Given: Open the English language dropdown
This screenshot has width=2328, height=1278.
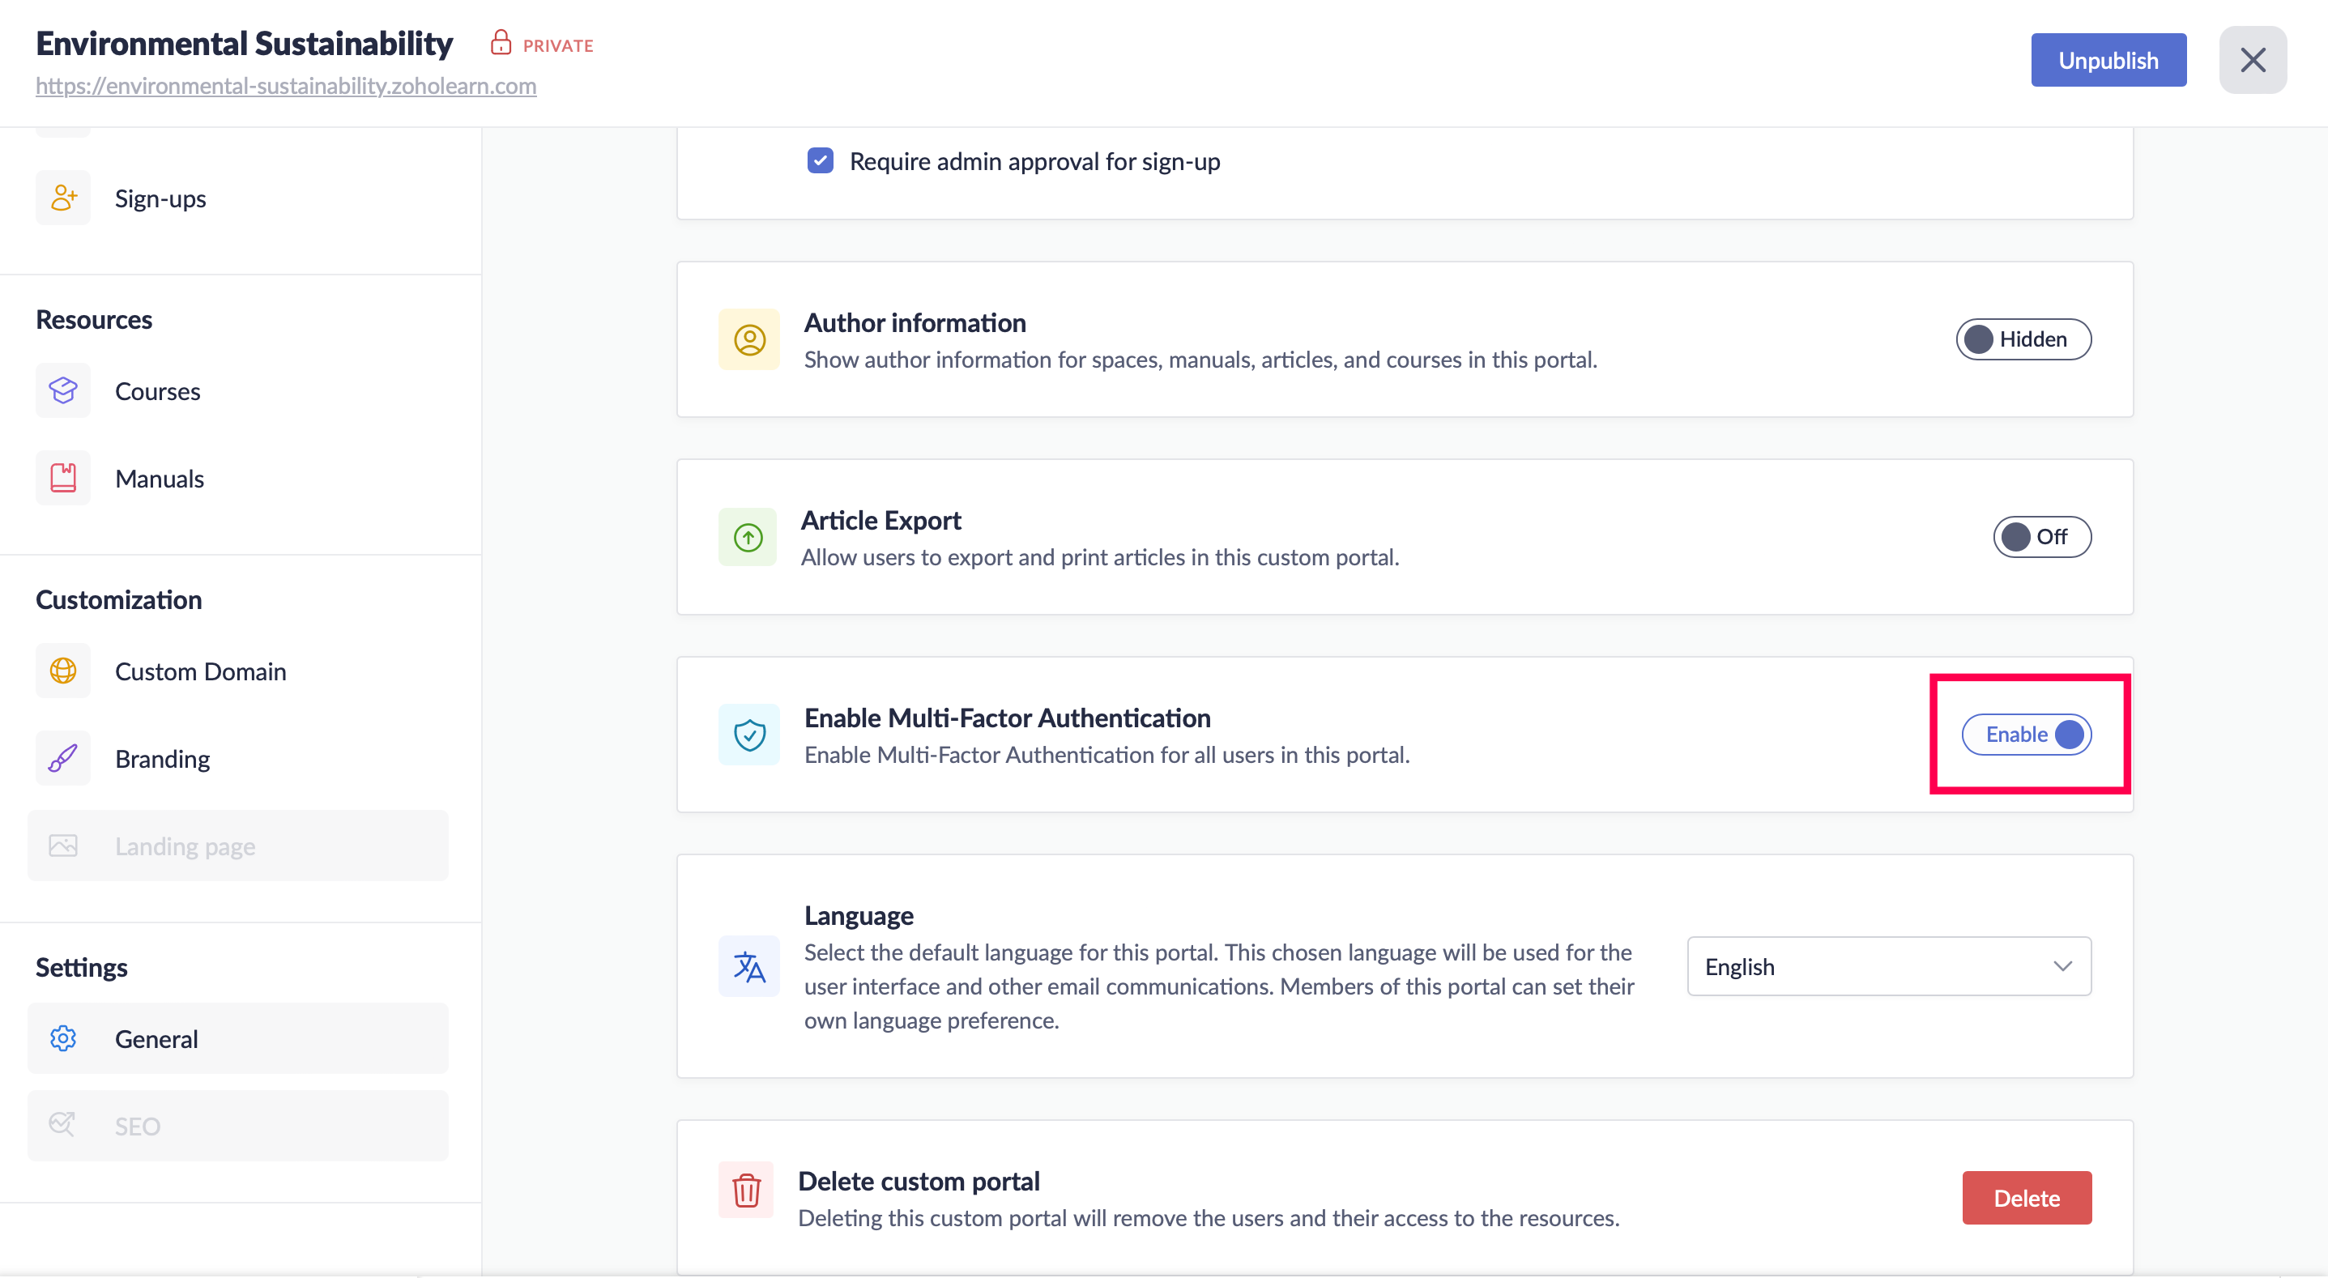Looking at the screenshot, I should click(x=1888, y=966).
